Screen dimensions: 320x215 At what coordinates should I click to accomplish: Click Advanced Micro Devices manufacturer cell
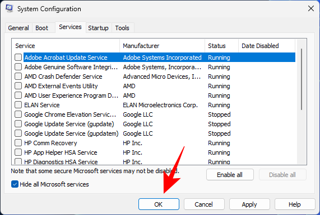coord(161,77)
